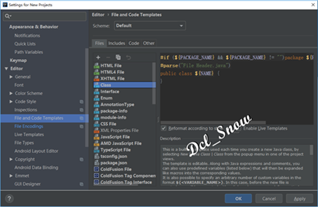Expand the Copyright node
318x207 pixels.
(x=11, y=159)
